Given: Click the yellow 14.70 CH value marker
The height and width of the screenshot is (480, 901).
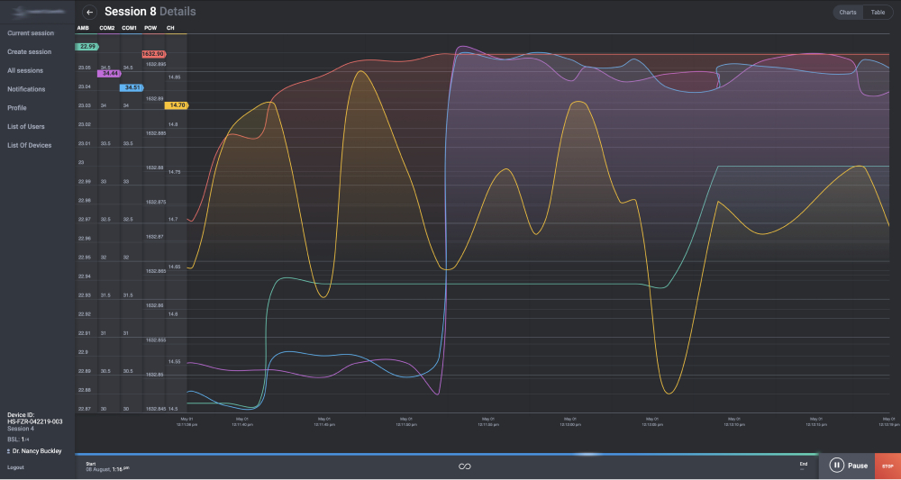Looking at the screenshot, I should (177, 105).
